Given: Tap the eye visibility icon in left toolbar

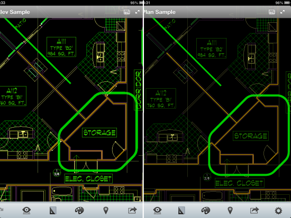Looking at the screenshot, I should 26,211.
